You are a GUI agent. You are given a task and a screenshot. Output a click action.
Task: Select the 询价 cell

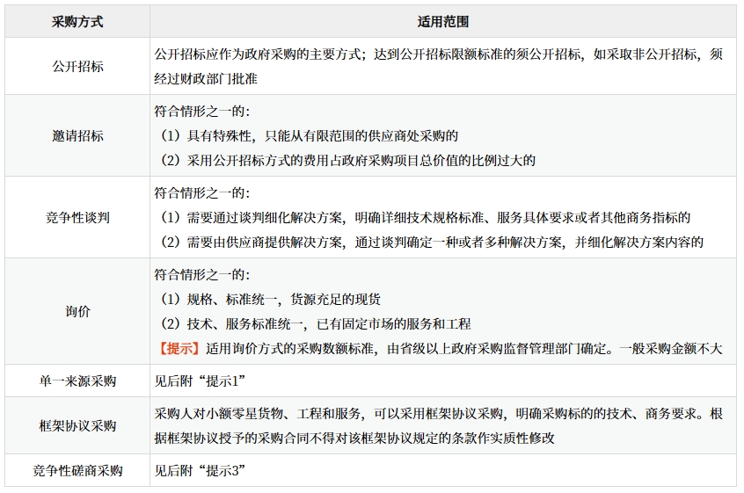coord(77,312)
